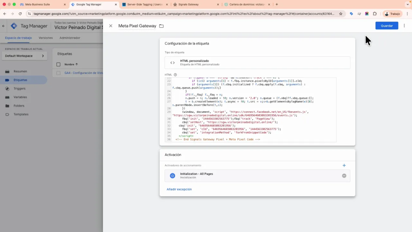Click the HTML help question mark icon
The height and width of the screenshot is (232, 412).
pyautogui.click(x=175, y=75)
